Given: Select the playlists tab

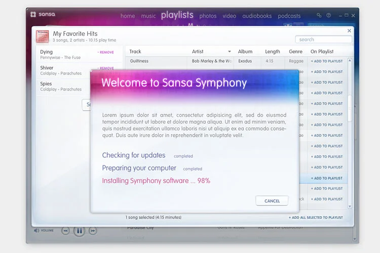Looking at the screenshot, I should tap(177, 15).
